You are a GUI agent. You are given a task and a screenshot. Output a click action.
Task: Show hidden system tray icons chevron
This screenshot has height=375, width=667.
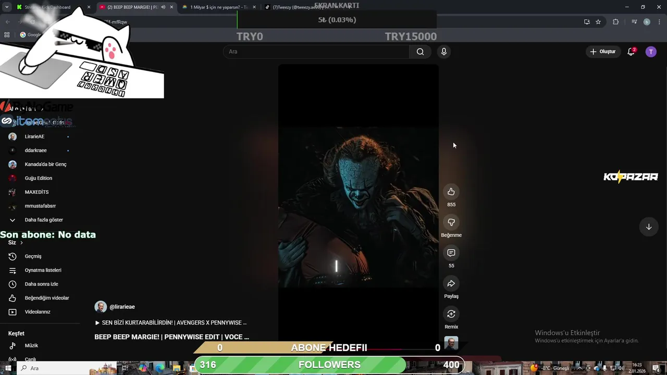coord(579,368)
